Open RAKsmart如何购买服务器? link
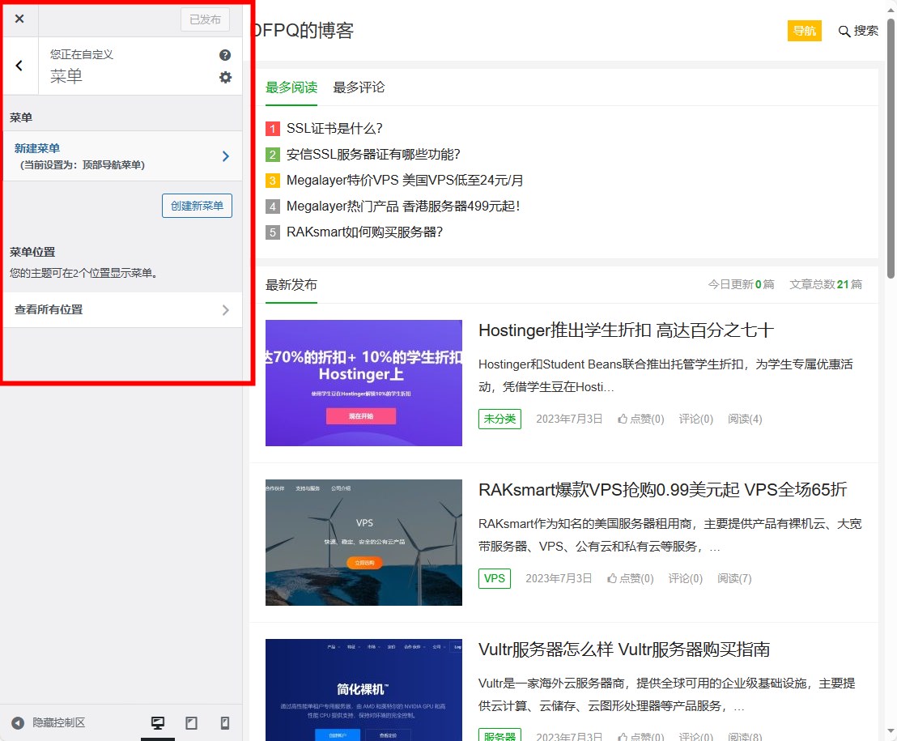897x741 pixels. [364, 232]
